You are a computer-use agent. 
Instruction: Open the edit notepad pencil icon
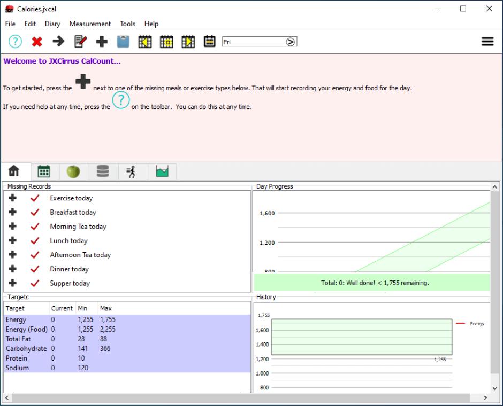point(80,42)
